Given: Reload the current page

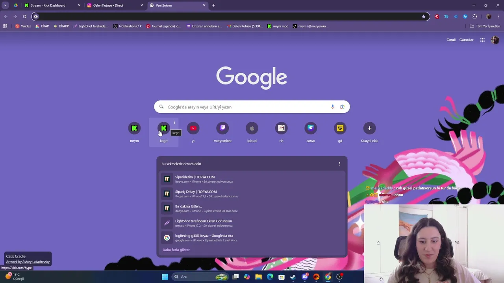Looking at the screenshot, I should point(24,17).
